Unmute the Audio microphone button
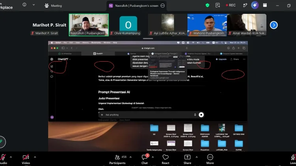The width and height of the screenshot is (296, 166). tap(3, 159)
